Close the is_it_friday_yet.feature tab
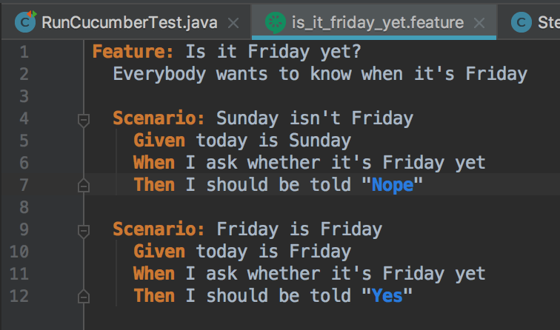The width and height of the screenshot is (560, 330). pyautogui.click(x=479, y=24)
